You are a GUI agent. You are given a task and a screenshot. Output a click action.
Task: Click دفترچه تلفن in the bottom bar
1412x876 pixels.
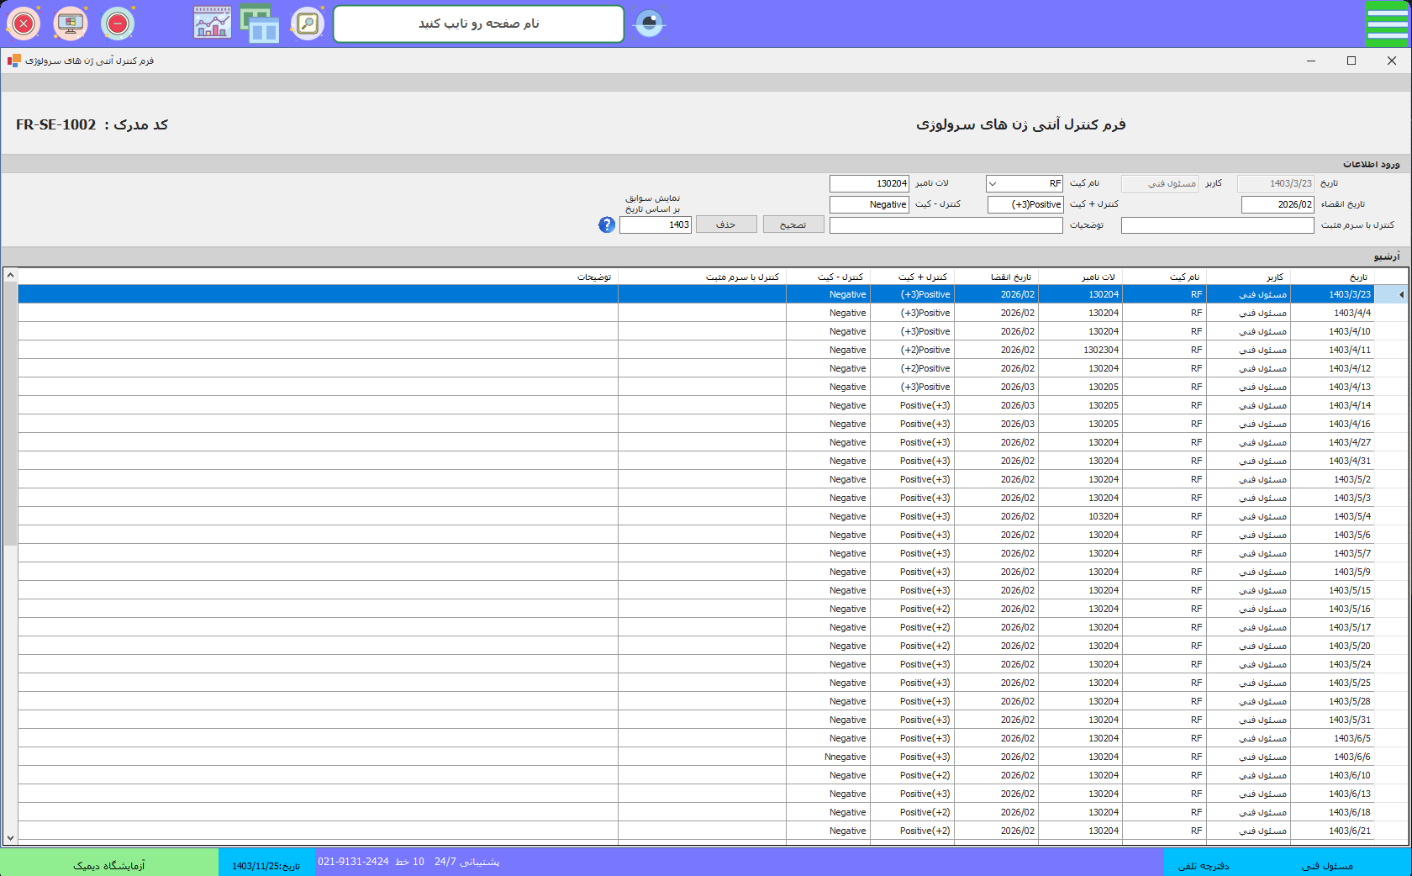pyautogui.click(x=1204, y=865)
